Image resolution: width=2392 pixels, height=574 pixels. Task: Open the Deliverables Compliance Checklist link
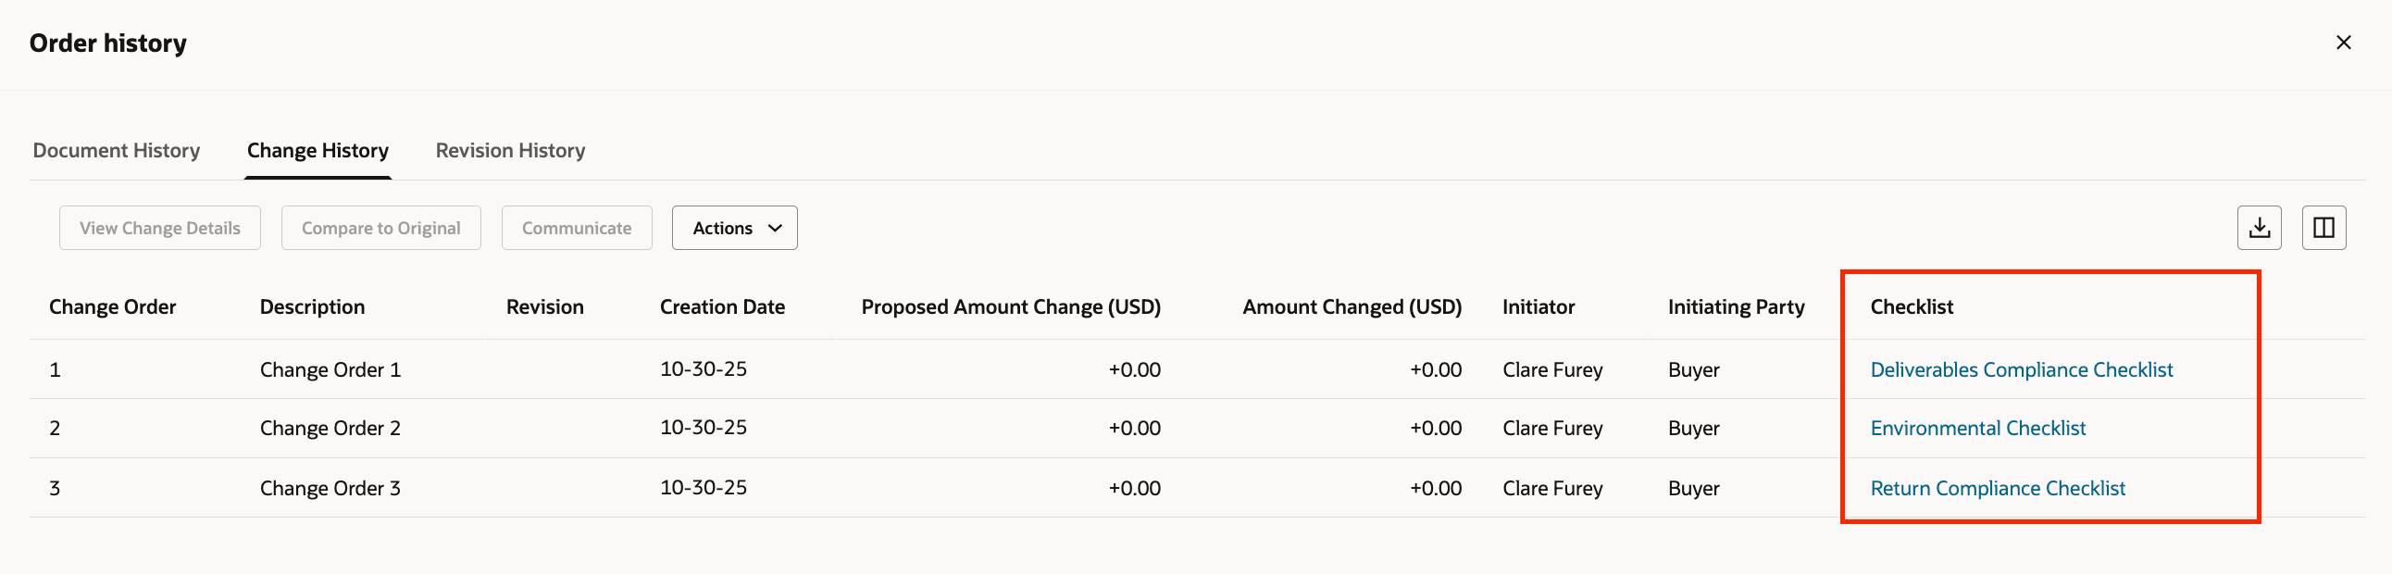[x=2022, y=368]
